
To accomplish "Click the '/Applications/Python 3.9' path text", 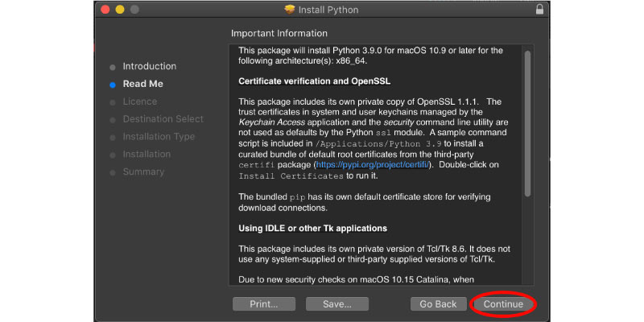I will pos(378,144).
